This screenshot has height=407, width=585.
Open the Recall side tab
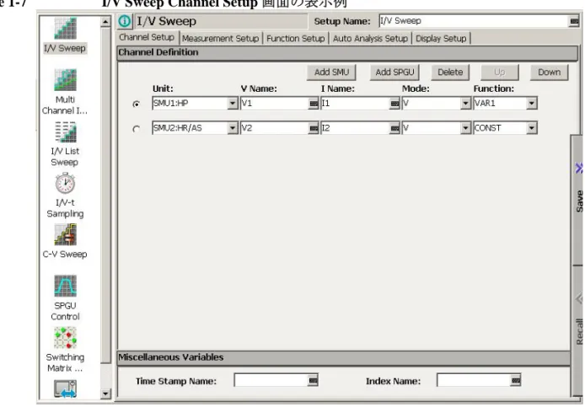pyautogui.click(x=578, y=330)
